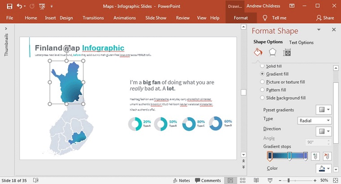Open the Effects pentagon icon tab
The width and height of the screenshot is (341, 184).
[x=272, y=53]
